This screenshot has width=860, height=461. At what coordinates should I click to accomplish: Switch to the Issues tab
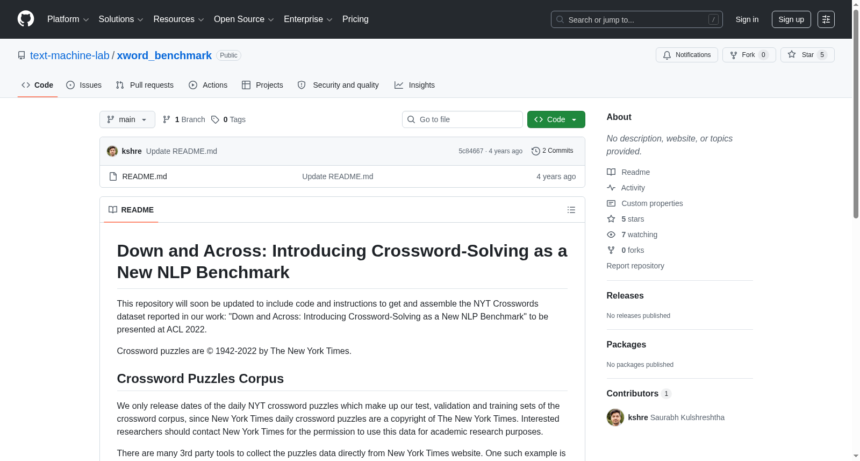(x=84, y=85)
